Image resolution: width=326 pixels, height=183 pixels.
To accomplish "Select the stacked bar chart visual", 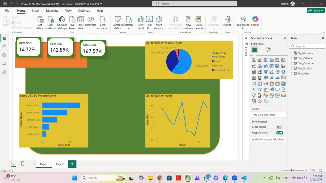I will coord(253,60).
